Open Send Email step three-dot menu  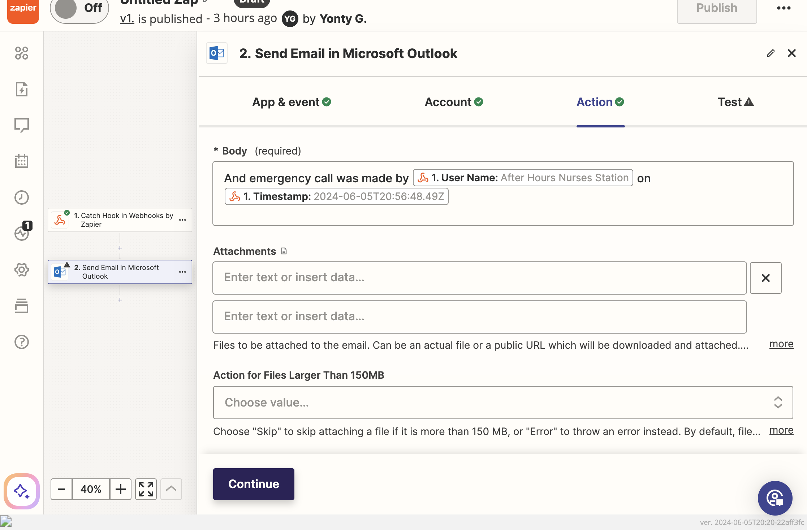182,272
